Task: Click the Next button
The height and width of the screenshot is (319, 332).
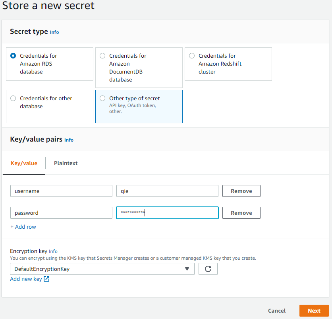Action: click(x=314, y=311)
